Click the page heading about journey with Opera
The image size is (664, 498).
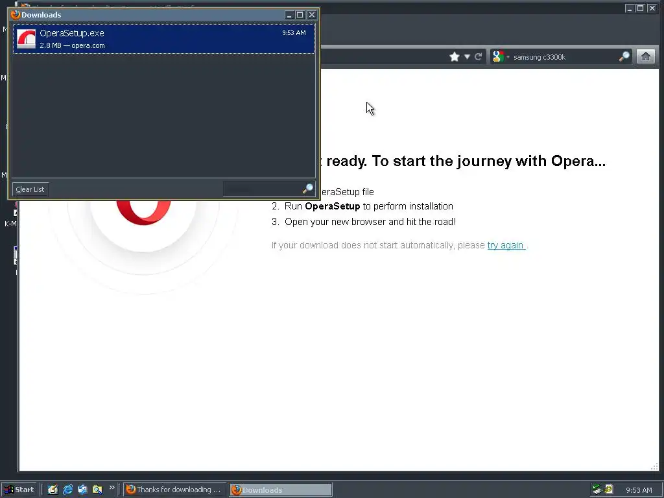[x=464, y=161]
